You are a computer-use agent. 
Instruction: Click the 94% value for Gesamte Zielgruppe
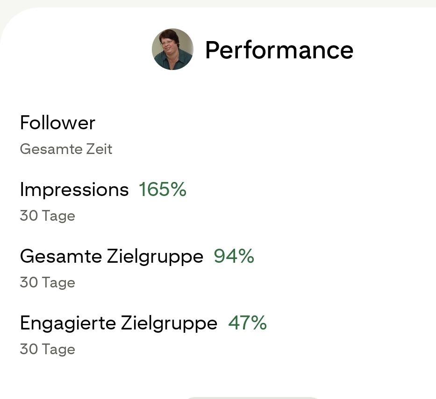[x=234, y=256]
